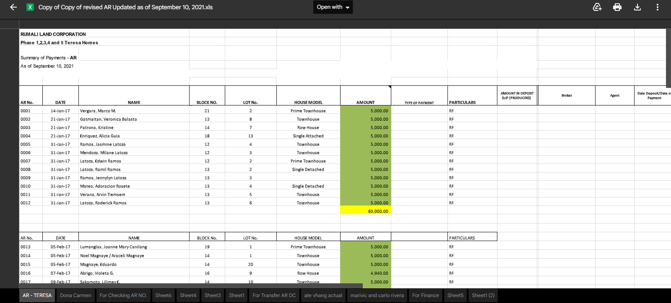The width and height of the screenshot is (671, 303).
Task: Click the As of September 10, 2021 cell
Action: pos(47,66)
